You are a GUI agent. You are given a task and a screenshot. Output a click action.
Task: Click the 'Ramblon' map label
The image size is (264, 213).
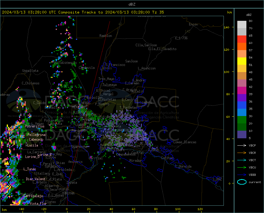106,36
